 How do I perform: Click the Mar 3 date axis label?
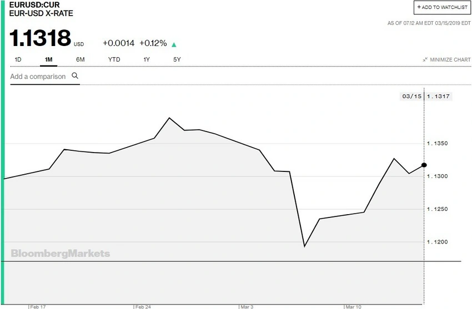click(247, 306)
